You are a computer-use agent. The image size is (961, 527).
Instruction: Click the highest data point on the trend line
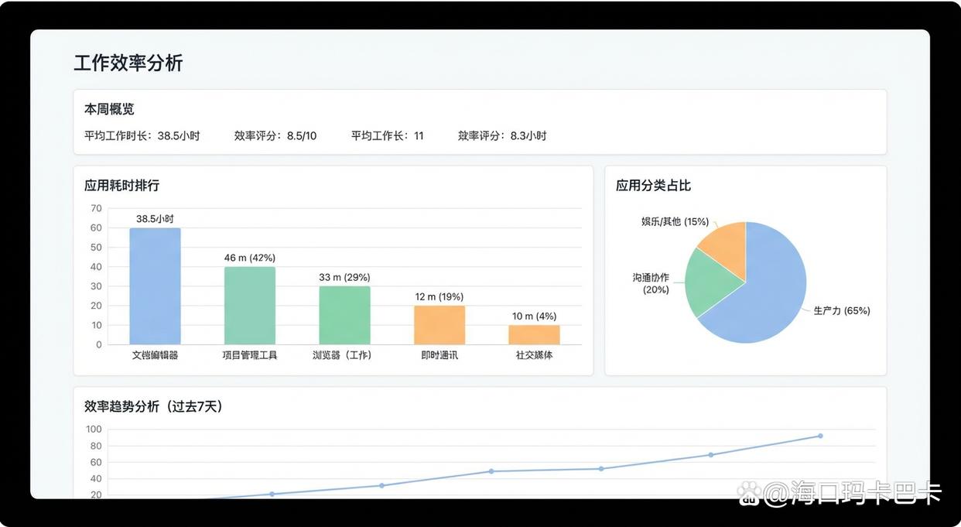click(821, 436)
